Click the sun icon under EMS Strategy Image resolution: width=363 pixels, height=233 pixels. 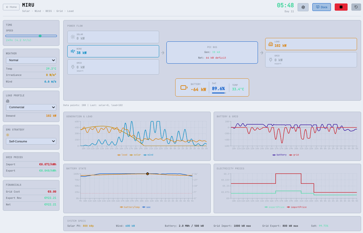point(8,135)
